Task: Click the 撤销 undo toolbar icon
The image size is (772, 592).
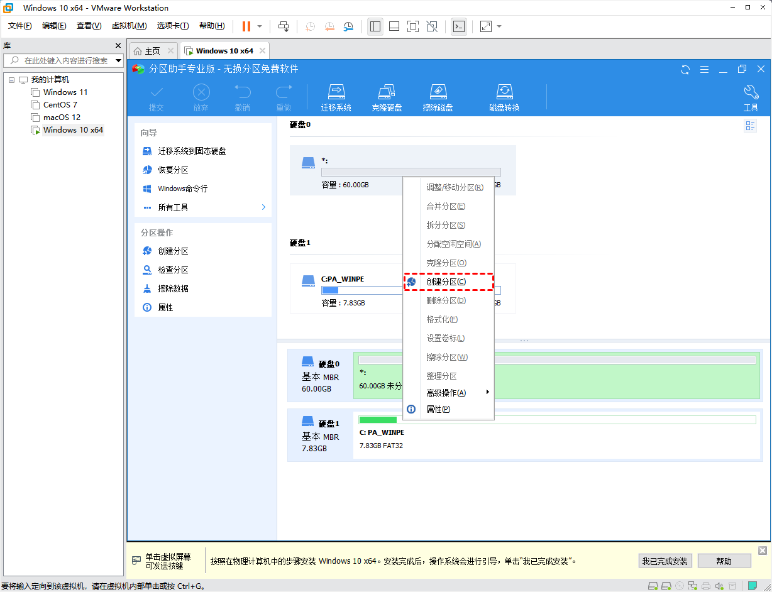Action: [x=242, y=92]
